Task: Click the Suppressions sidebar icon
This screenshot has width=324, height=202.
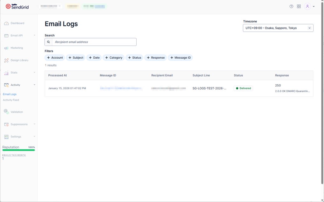Action: click(6, 124)
